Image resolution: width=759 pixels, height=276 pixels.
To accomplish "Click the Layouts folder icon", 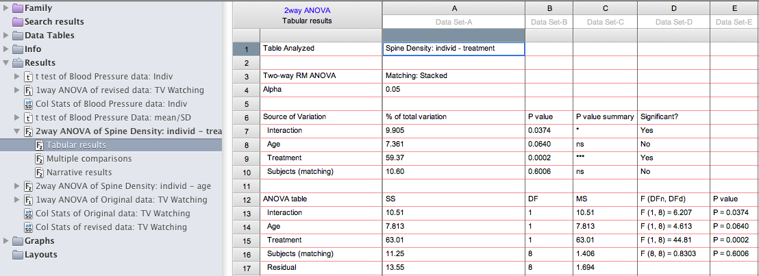I will [18, 255].
